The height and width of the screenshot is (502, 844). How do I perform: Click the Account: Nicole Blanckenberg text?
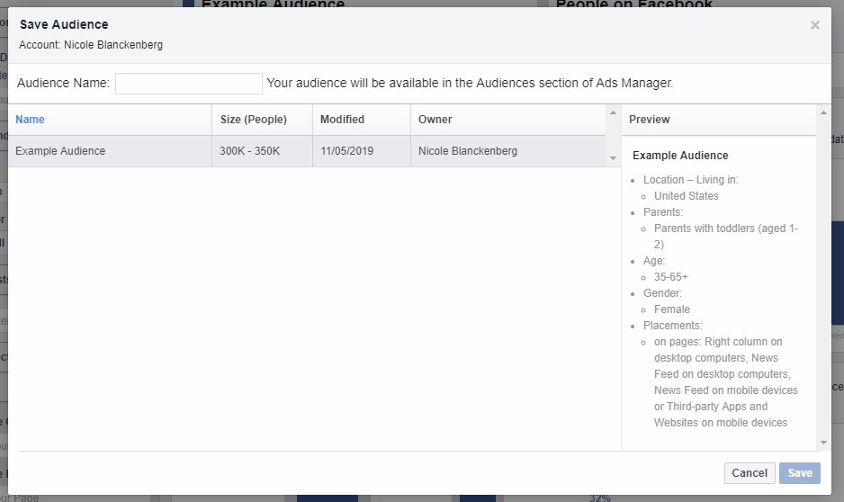(x=91, y=45)
